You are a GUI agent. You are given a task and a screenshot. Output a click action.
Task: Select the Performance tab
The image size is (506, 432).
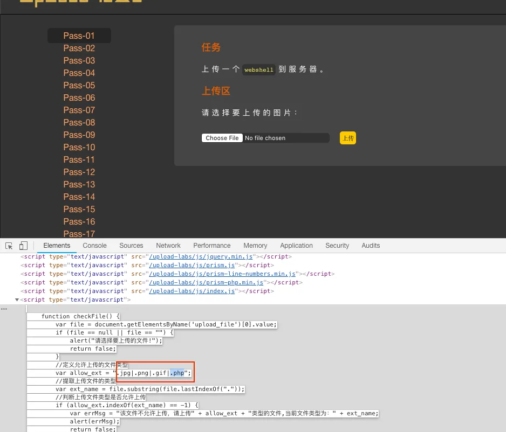(x=212, y=246)
